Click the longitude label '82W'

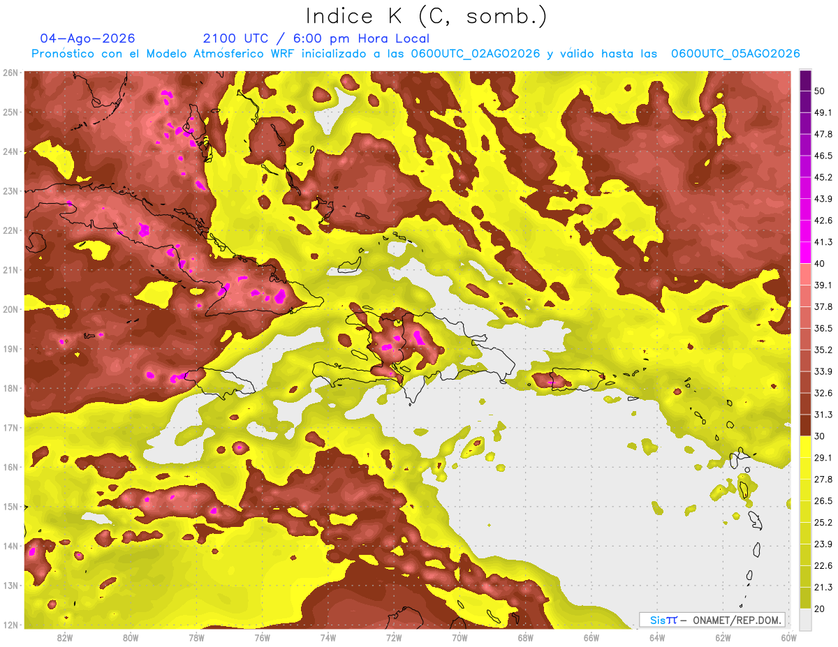65,637
